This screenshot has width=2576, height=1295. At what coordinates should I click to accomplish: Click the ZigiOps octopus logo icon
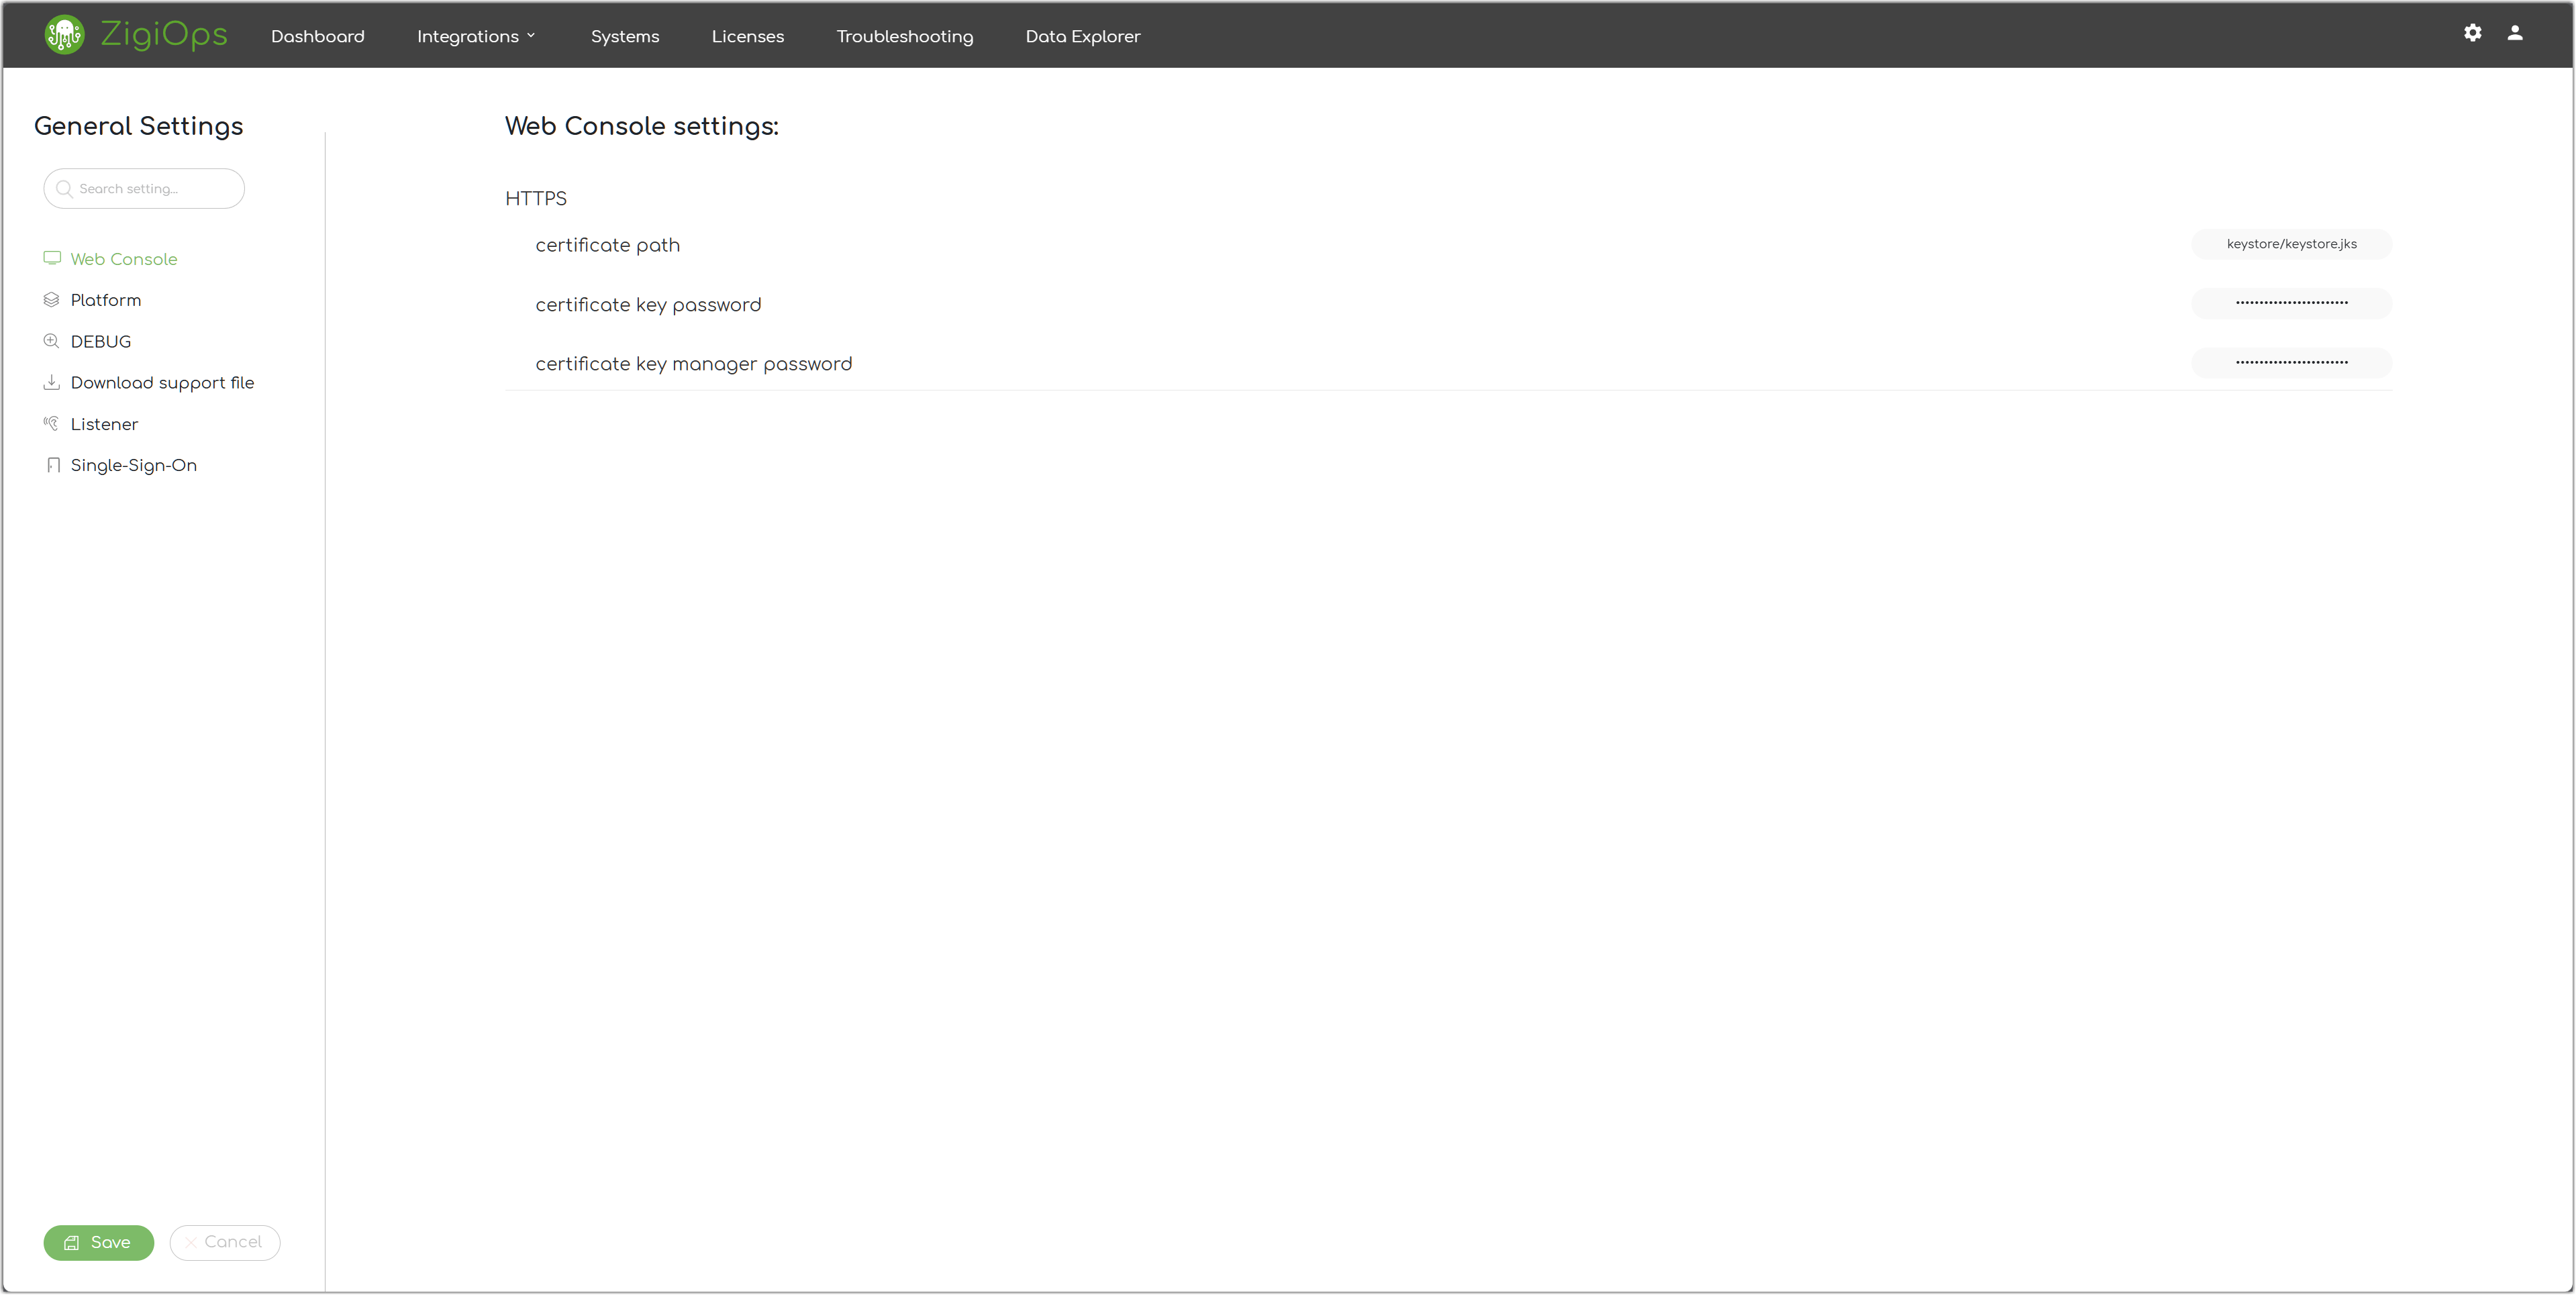tap(64, 35)
